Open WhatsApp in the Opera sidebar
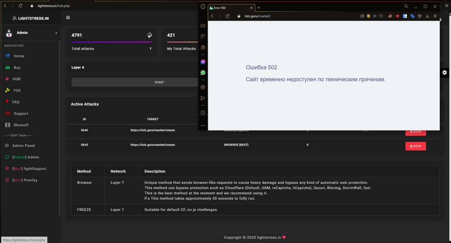The height and width of the screenshot is (243, 451). 203,73
